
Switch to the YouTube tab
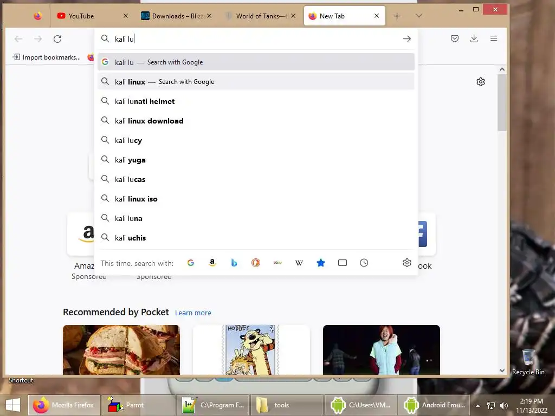[x=92, y=16]
